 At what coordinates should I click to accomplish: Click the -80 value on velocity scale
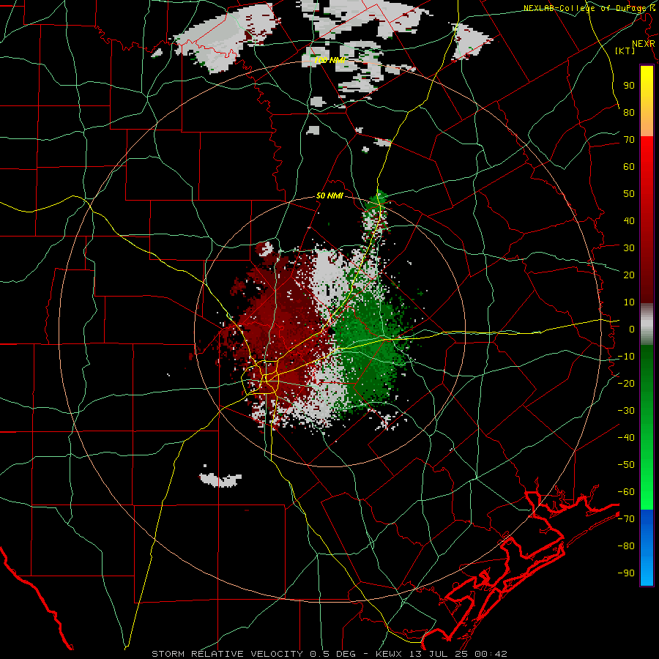(626, 546)
